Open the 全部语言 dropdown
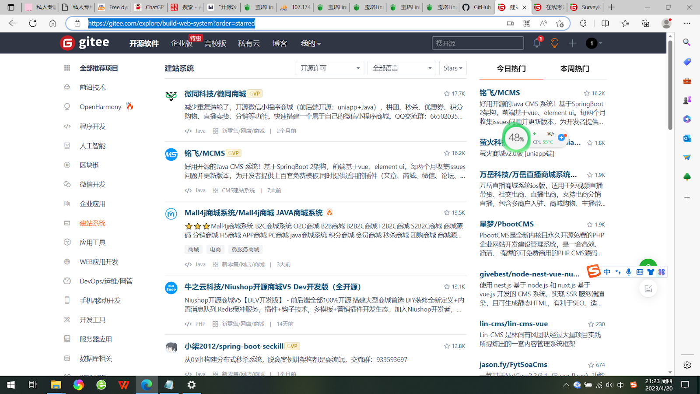Image resolution: width=700 pixels, height=394 pixels. click(x=402, y=68)
